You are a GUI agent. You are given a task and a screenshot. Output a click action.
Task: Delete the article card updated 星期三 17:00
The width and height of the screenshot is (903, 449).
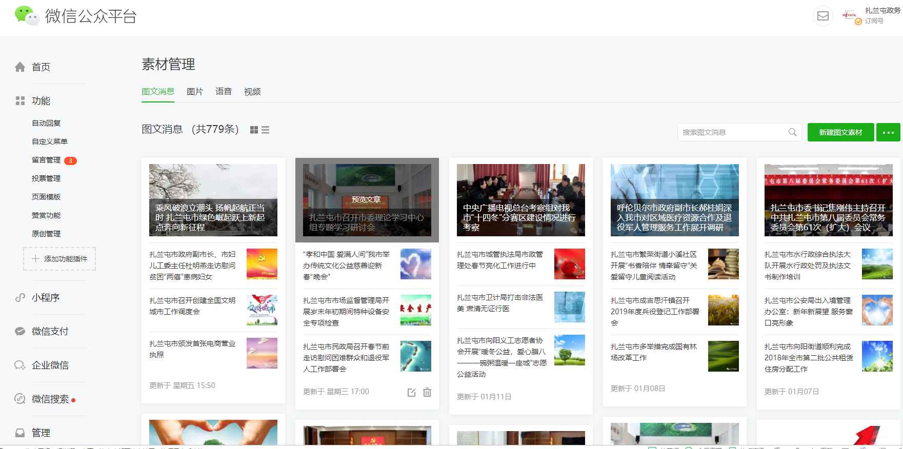tap(427, 392)
